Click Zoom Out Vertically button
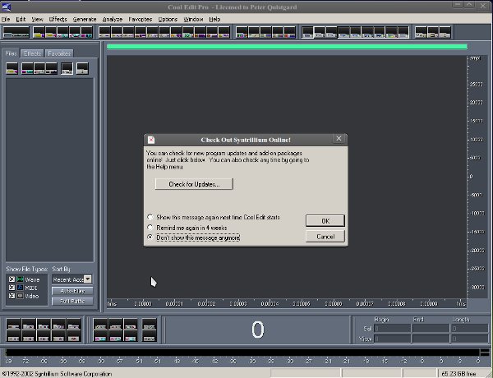This screenshot has width=493, height=378. pyautogui.click(x=149, y=336)
